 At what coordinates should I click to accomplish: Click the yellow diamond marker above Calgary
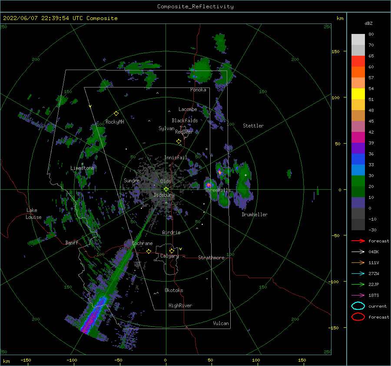(172, 251)
